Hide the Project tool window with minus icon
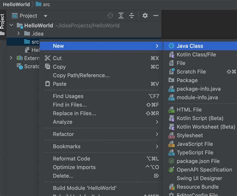 tap(156, 15)
